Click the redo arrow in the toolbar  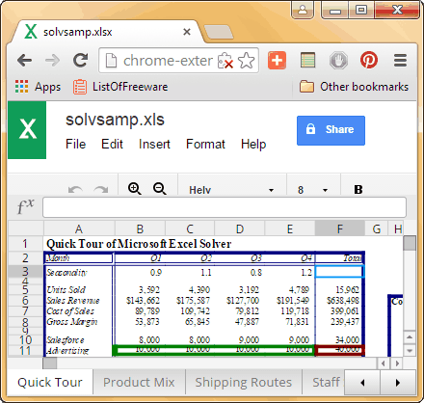pos(101,190)
